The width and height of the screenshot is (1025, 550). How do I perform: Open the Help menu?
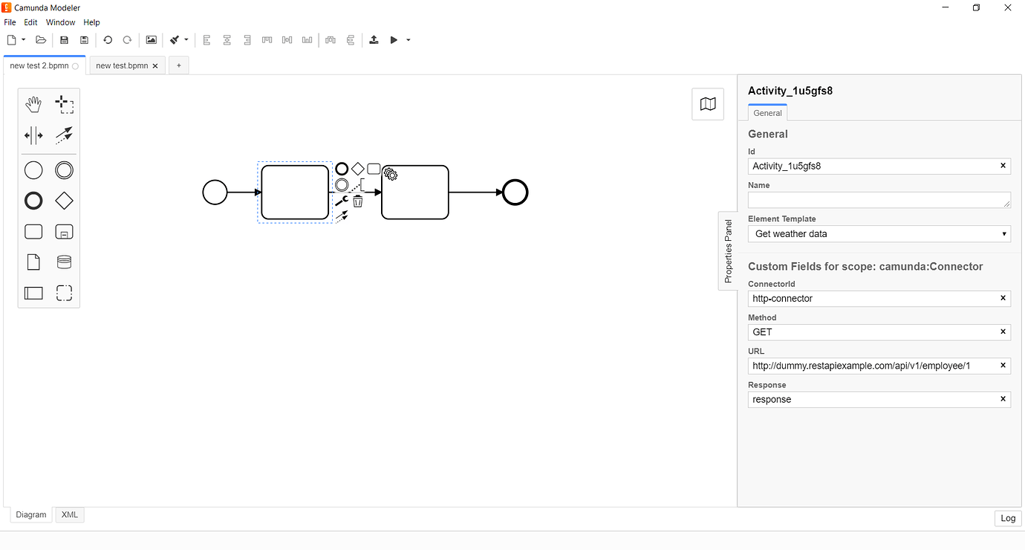click(x=91, y=22)
